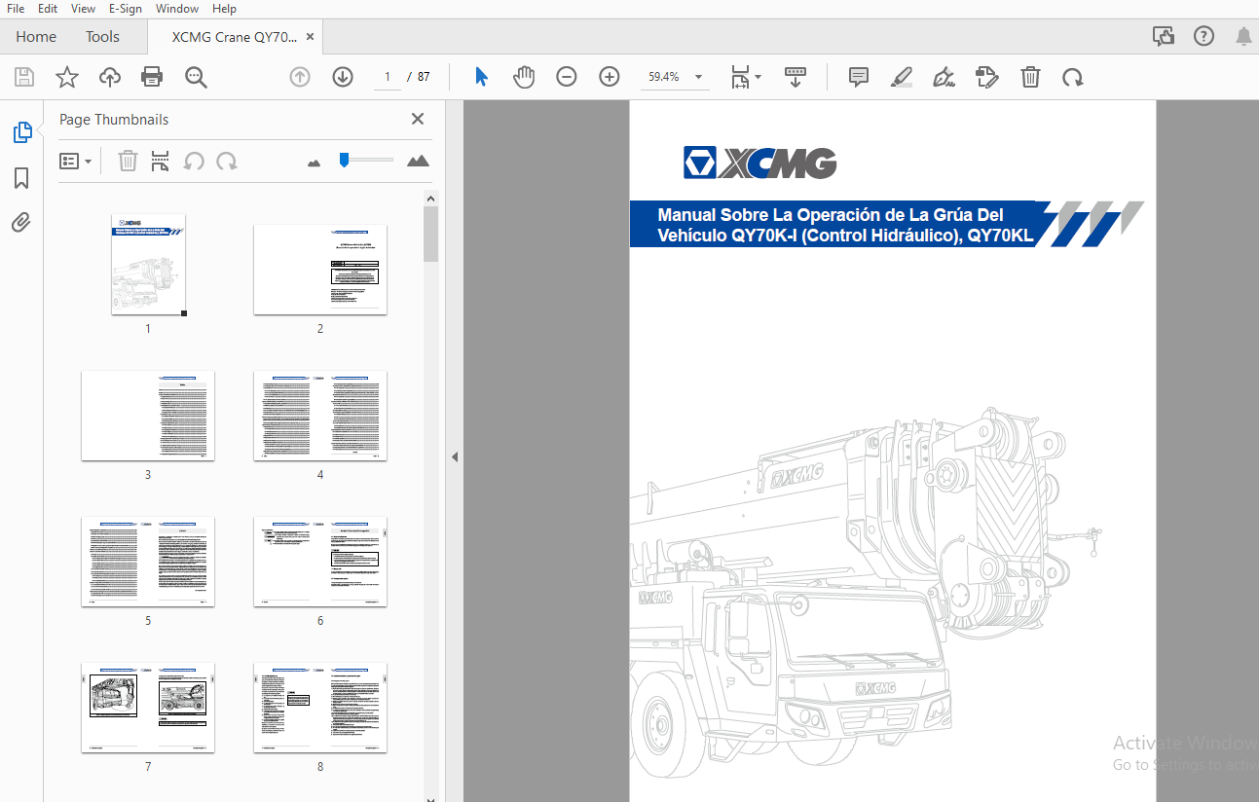The image size is (1259, 802).
Task: Select the arrow Selection tool
Action: tap(481, 77)
